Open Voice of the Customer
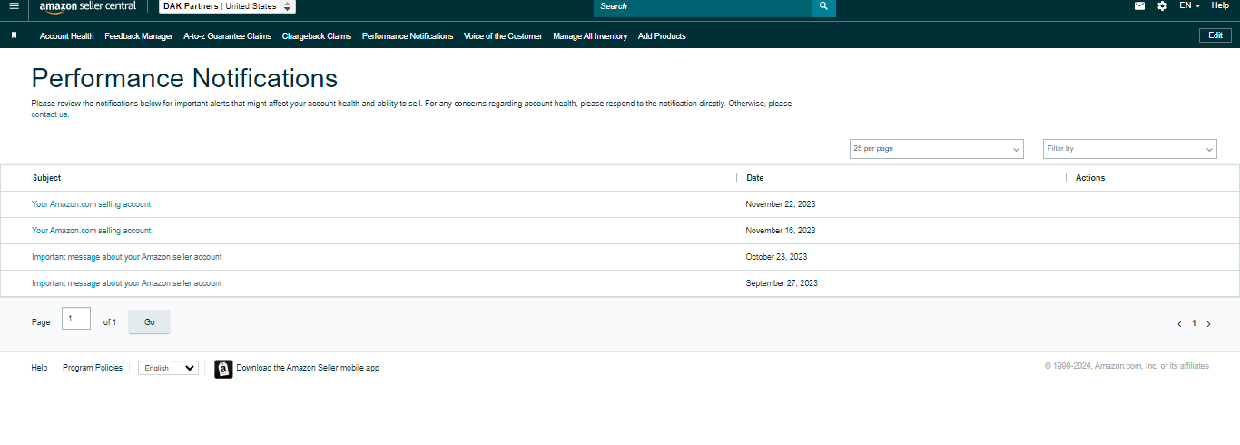 (x=503, y=36)
